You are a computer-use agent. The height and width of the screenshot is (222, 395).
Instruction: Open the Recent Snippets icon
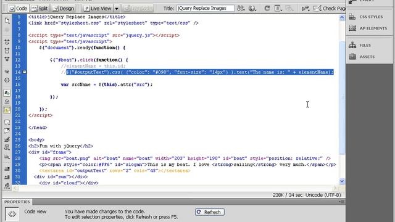click(7, 148)
